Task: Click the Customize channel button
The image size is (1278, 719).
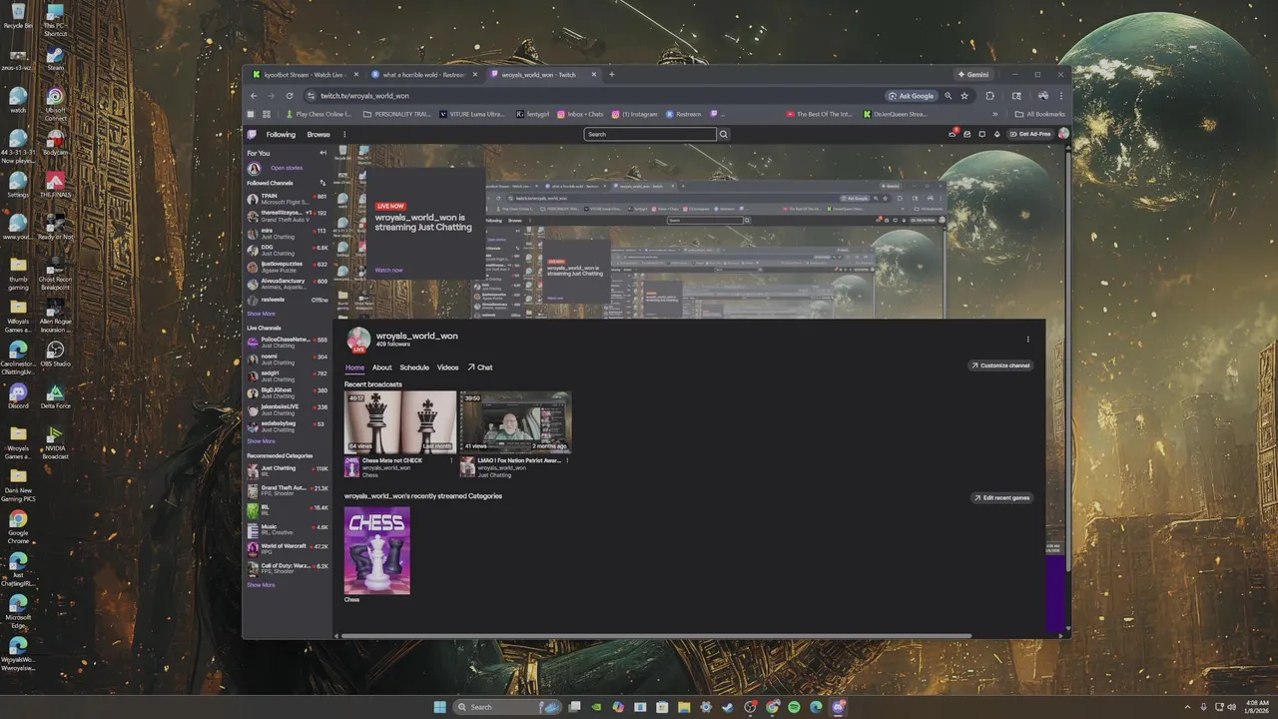Action: (x=1000, y=365)
